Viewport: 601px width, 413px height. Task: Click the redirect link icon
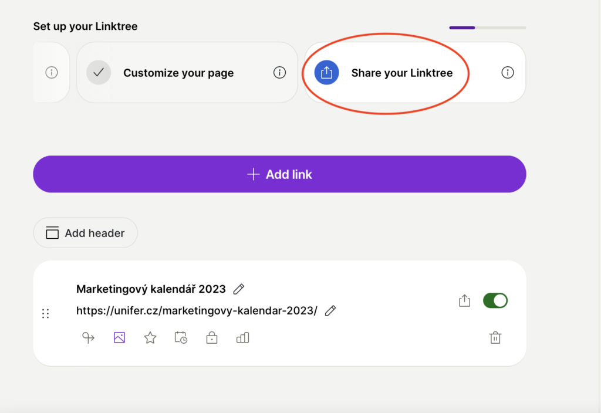coord(88,338)
